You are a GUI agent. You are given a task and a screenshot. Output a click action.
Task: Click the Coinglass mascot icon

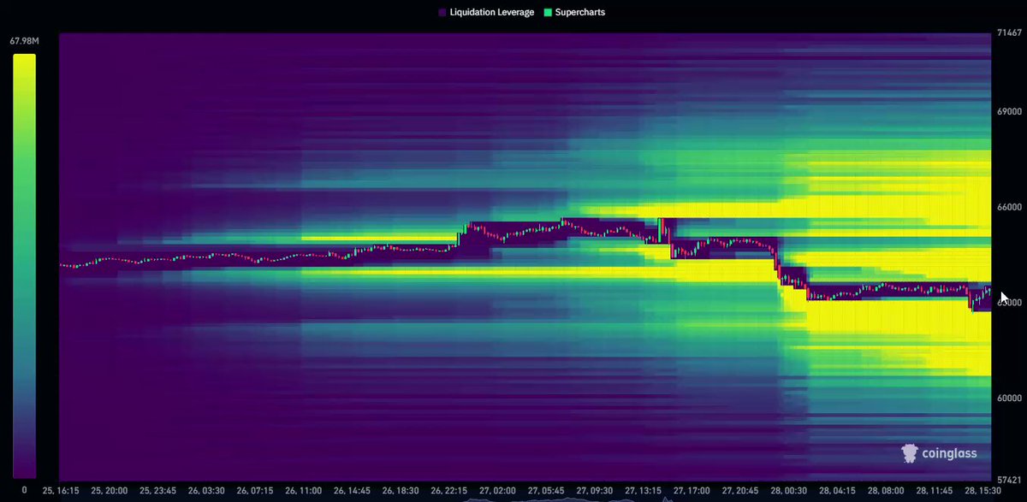[911, 453]
